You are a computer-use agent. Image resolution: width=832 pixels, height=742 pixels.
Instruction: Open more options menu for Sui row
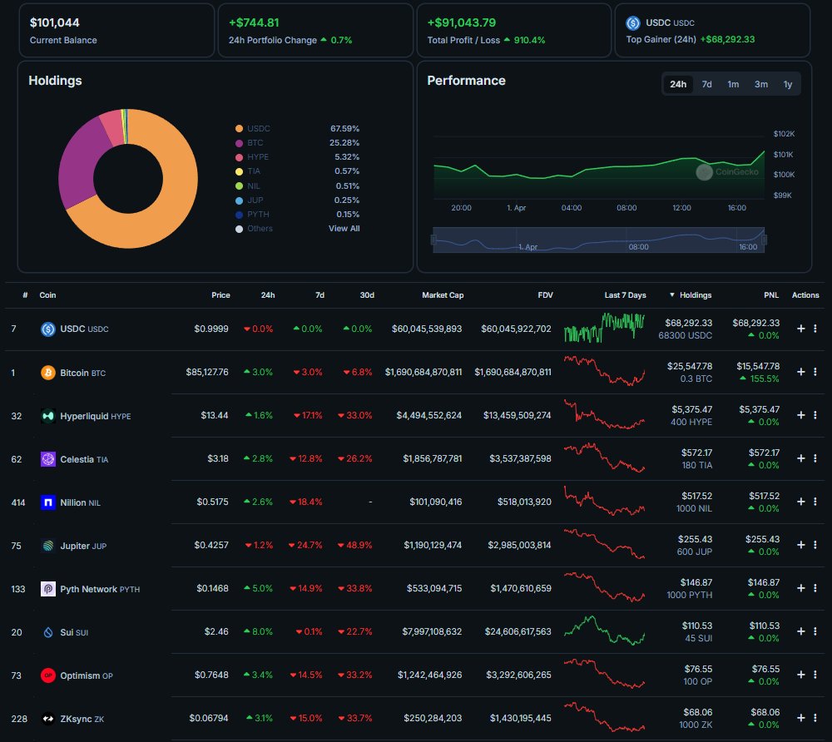pos(815,631)
